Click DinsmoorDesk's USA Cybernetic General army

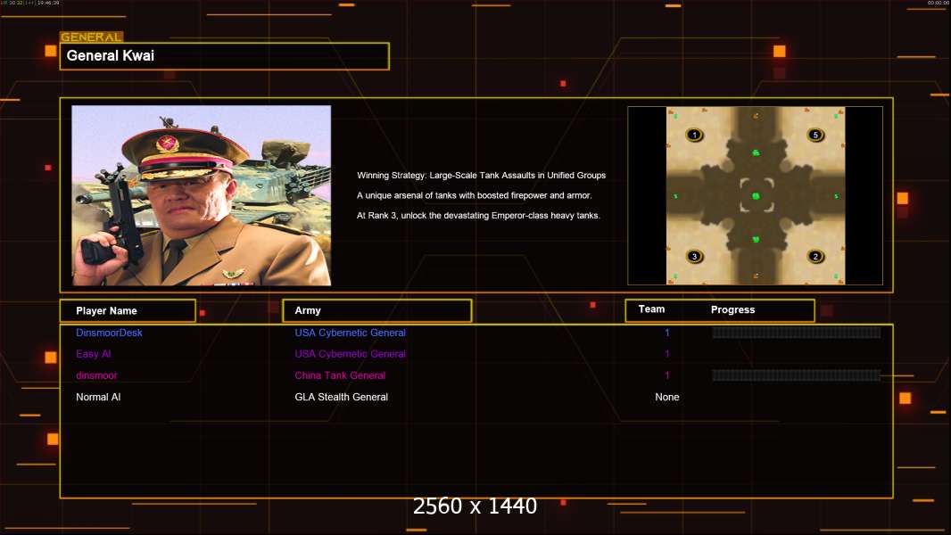350,333
